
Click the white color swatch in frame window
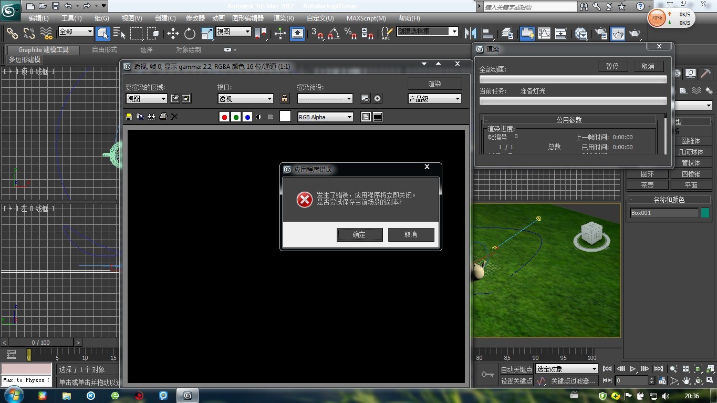[x=285, y=117]
